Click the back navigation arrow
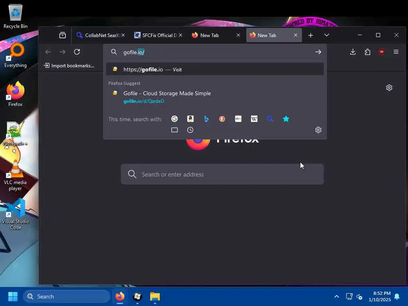This screenshot has height=306, width=408. pyautogui.click(x=48, y=52)
